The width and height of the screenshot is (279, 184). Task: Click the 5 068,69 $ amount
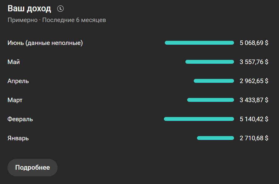pos(254,43)
